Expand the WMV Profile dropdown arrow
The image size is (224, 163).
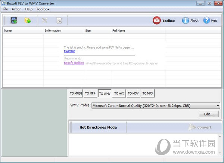218,106
